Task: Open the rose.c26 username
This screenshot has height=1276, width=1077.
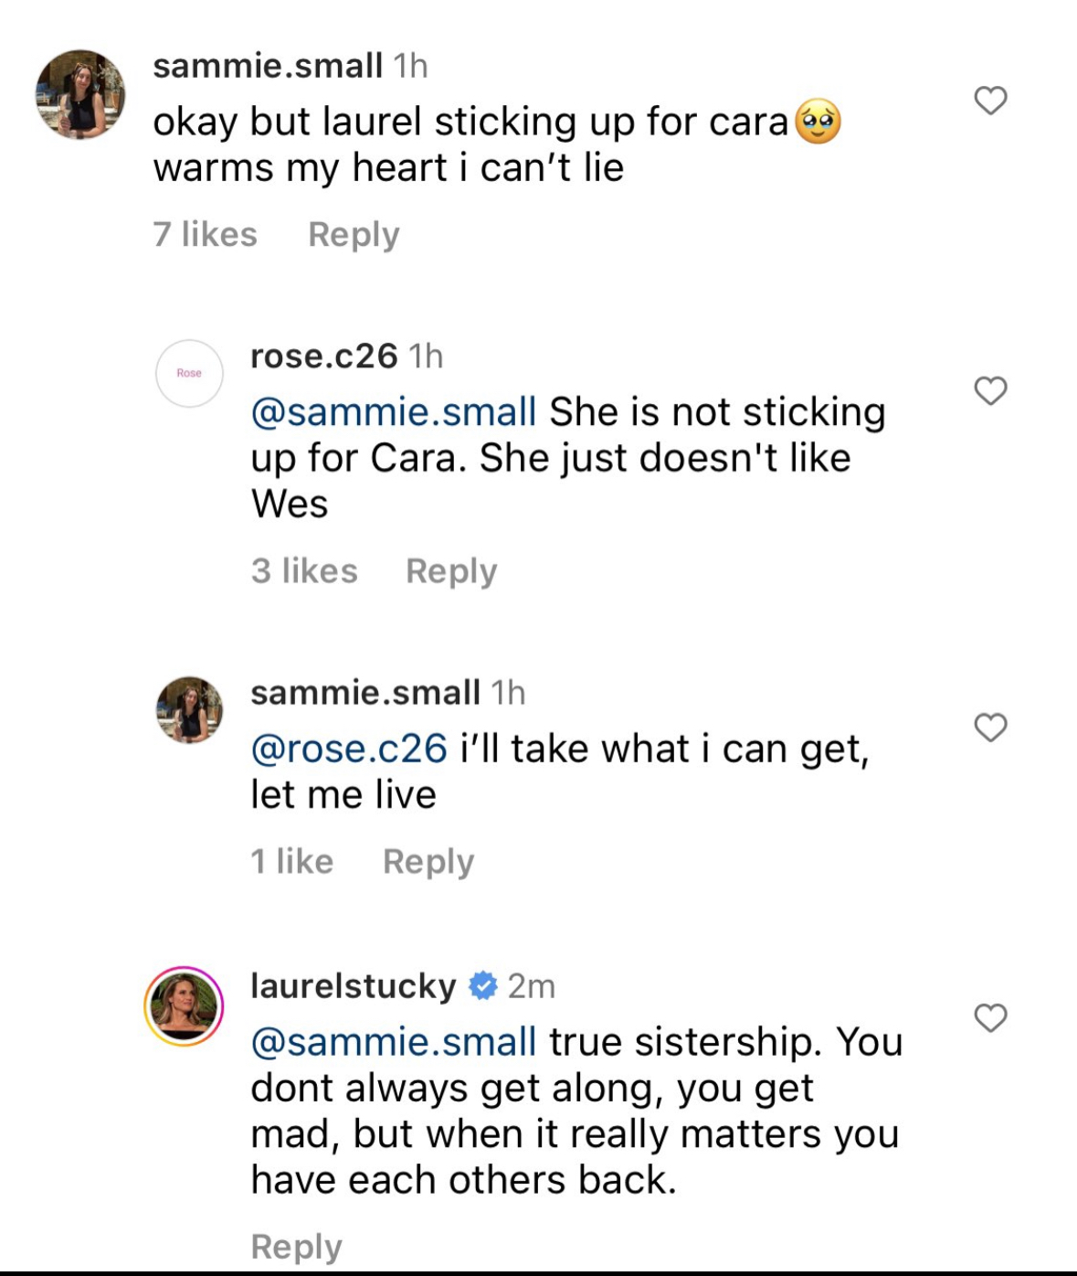Action: point(324,356)
